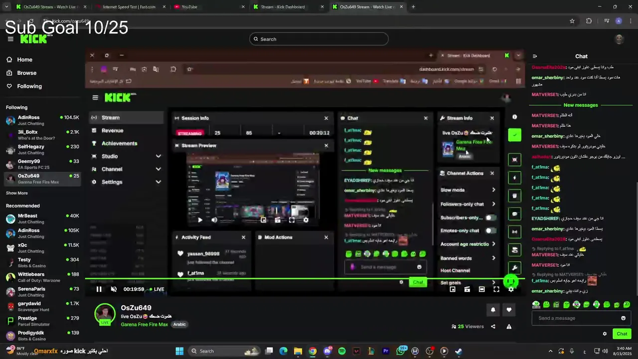Collapse the chat panel icon

point(535,56)
